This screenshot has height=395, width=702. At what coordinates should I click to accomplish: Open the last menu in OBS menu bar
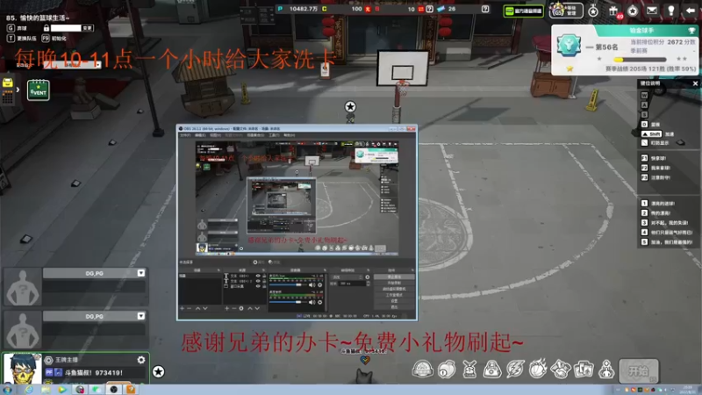[290, 135]
